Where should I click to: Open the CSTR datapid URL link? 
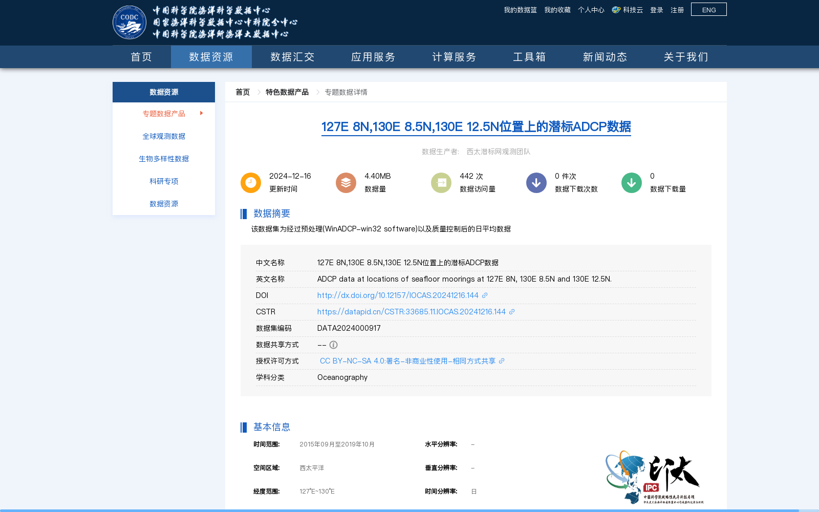pyautogui.click(x=412, y=312)
